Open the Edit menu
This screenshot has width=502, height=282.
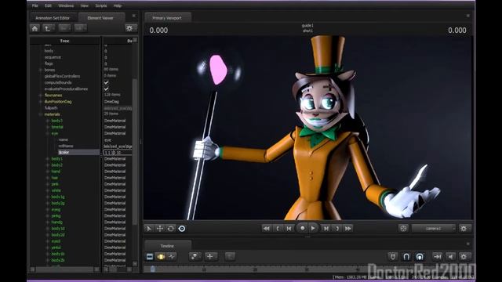[48, 5]
